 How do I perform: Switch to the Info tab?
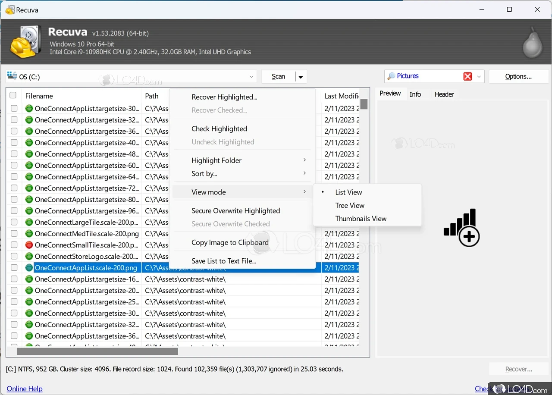[415, 94]
